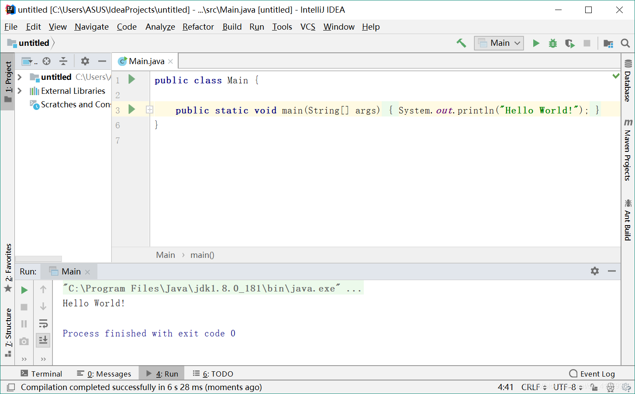The width and height of the screenshot is (635, 394).
Task: Toggle the 7: Structure side panel
Action: coord(8,332)
